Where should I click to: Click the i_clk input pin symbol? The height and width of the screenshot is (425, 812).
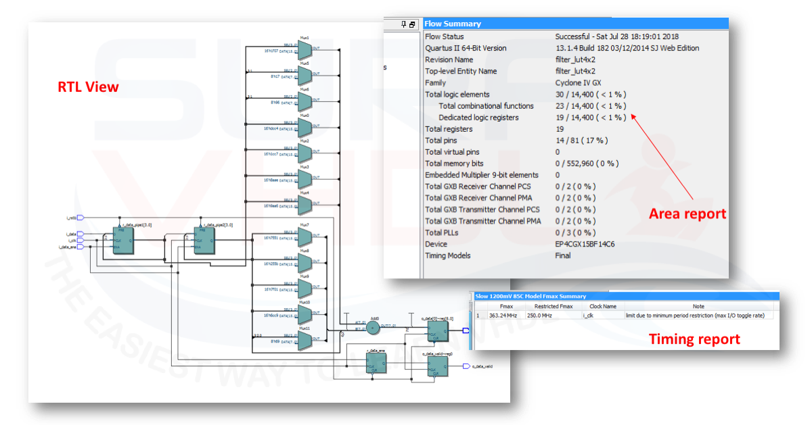(x=80, y=240)
